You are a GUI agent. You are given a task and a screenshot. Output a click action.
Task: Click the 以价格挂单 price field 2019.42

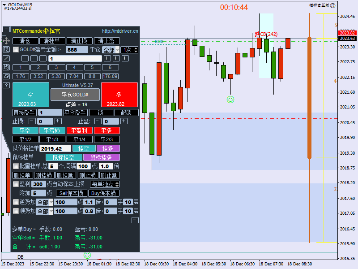[x=55, y=149]
